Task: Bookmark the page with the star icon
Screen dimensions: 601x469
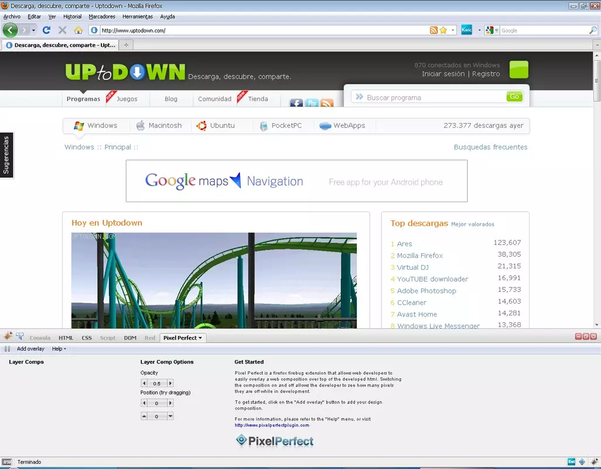Action: click(443, 30)
